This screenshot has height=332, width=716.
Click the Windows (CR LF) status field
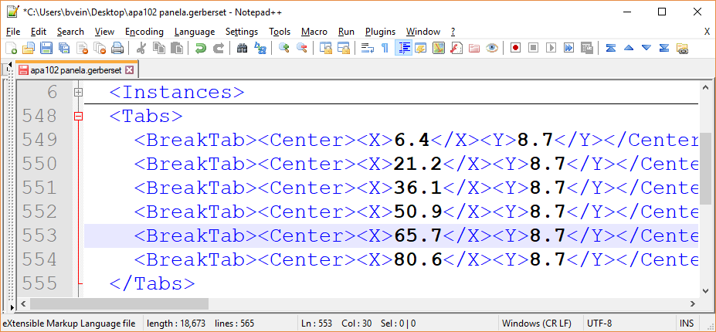[x=541, y=324]
